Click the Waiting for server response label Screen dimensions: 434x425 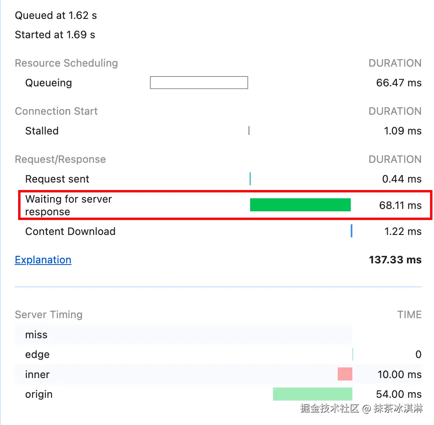(x=68, y=205)
